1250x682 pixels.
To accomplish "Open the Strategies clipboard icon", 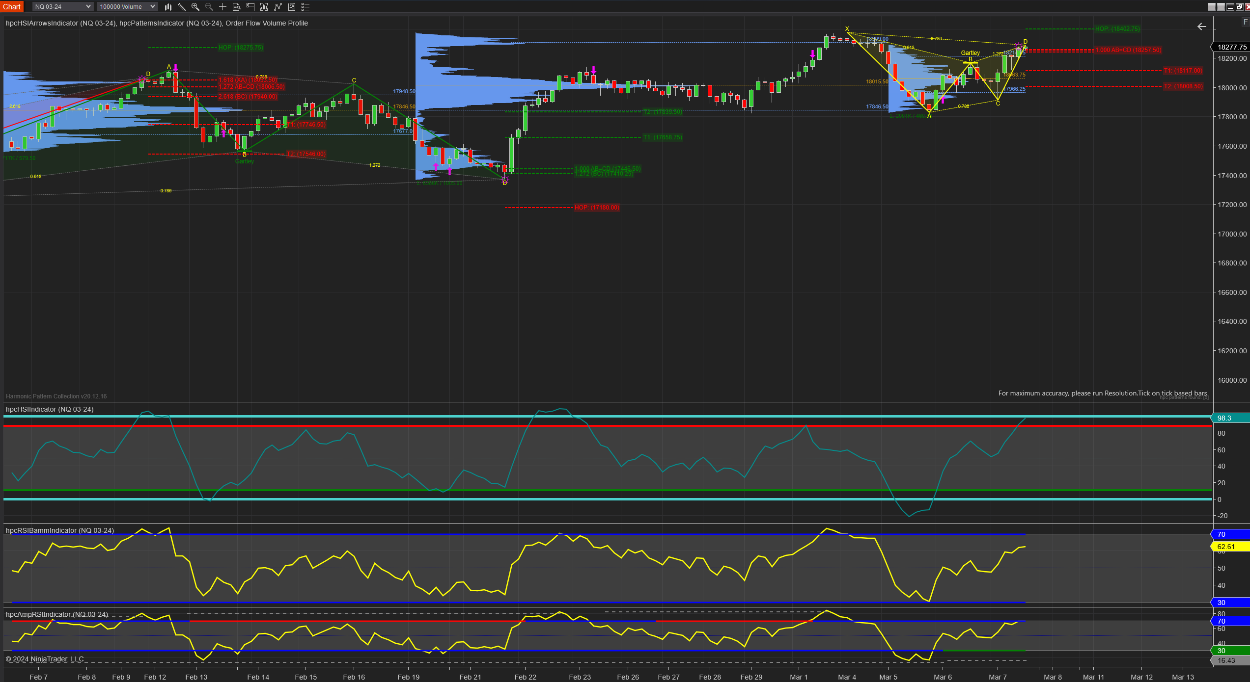I will coord(291,7).
